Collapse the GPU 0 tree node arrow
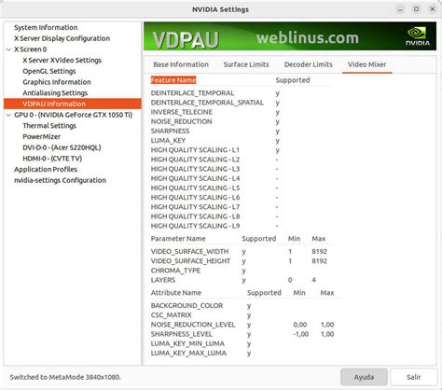This screenshot has height=390, width=442. tap(8, 115)
